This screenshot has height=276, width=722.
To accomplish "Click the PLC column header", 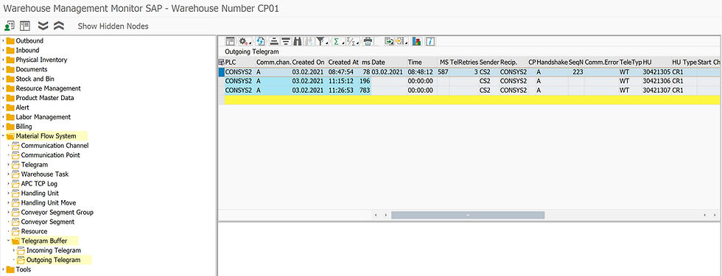I will [x=239, y=62].
